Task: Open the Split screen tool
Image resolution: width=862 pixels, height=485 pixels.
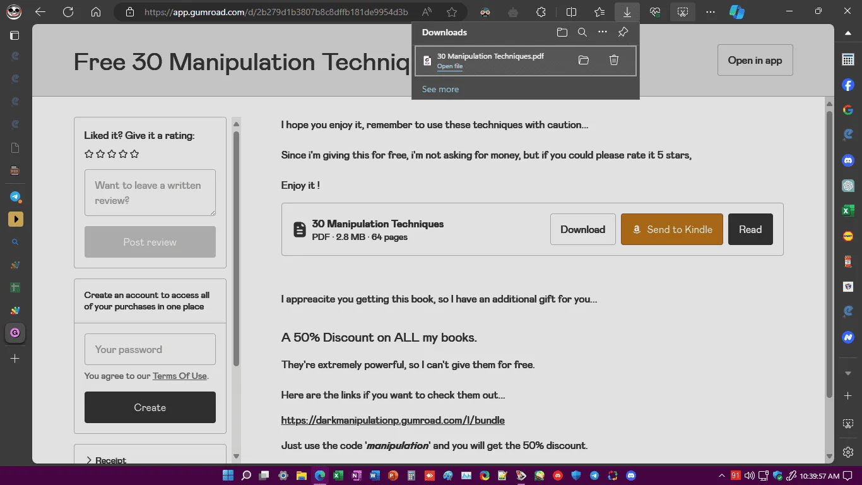Action: point(571,12)
